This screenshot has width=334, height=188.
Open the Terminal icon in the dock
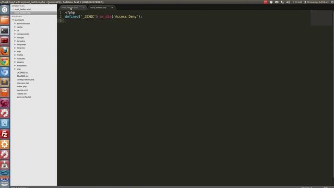(5, 31)
